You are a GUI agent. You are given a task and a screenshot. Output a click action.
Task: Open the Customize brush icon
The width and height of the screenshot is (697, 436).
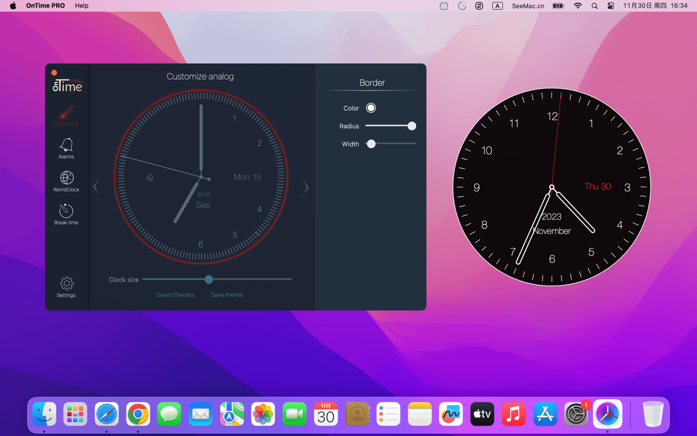coord(66,113)
